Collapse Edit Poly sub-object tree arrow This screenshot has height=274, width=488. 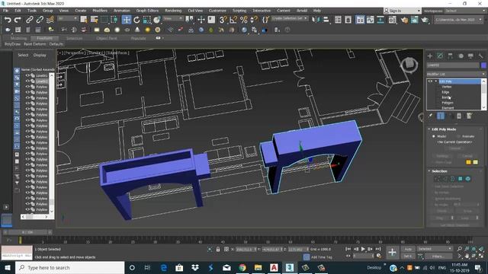coord(436,81)
